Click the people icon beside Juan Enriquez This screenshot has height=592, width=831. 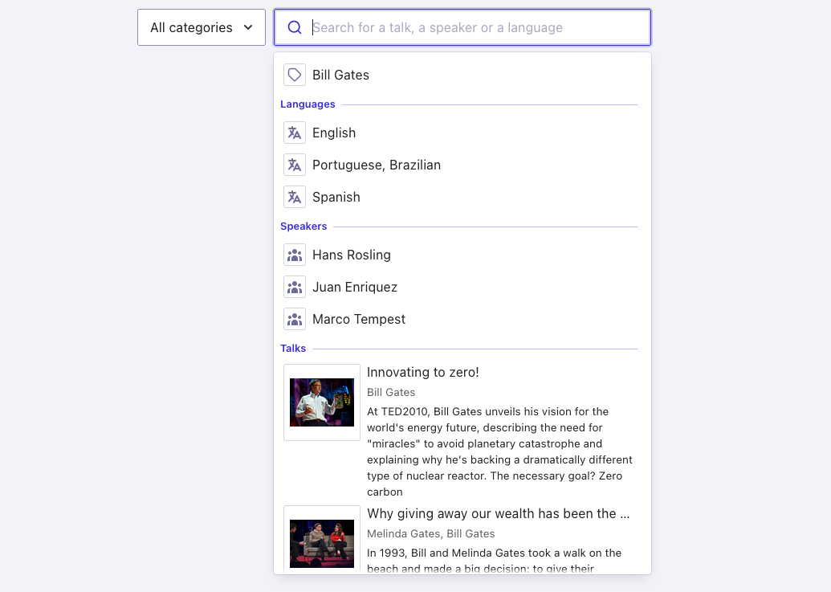[x=295, y=288]
